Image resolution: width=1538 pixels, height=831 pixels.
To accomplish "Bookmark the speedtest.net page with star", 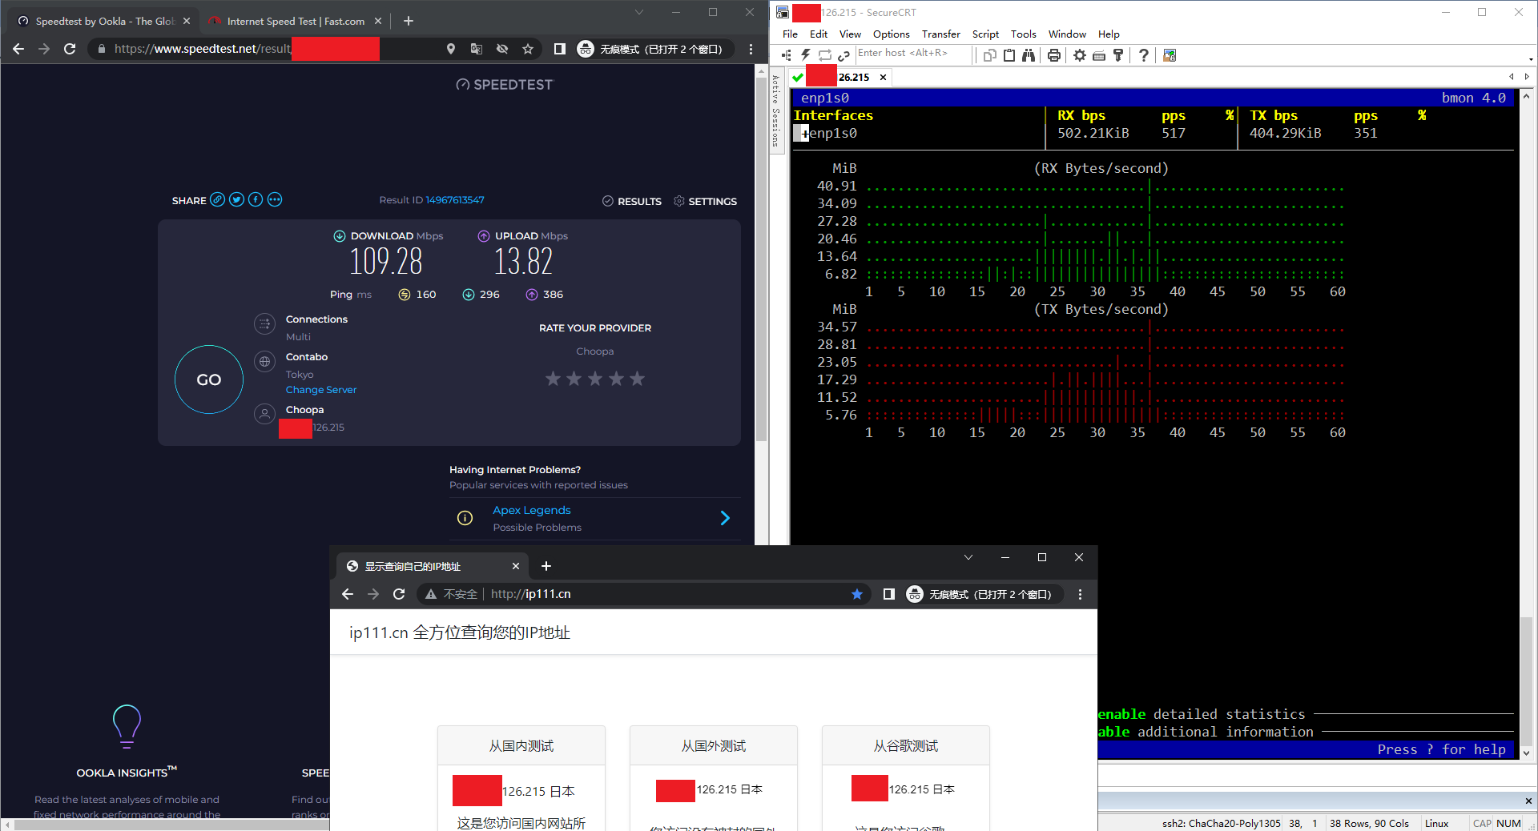I will click(x=528, y=49).
